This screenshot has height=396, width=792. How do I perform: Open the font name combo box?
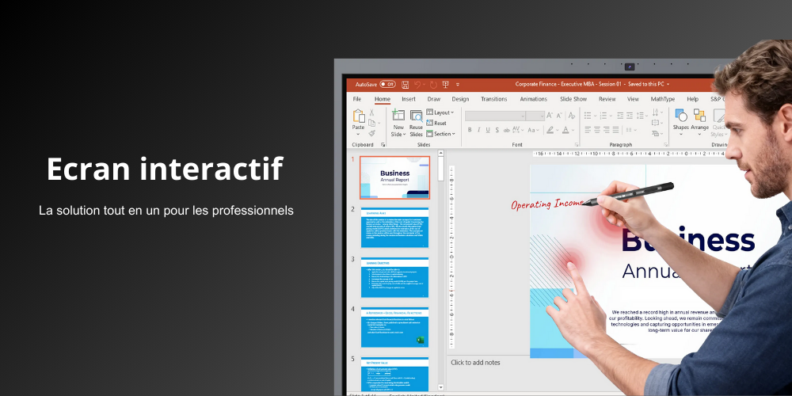pyautogui.click(x=495, y=116)
